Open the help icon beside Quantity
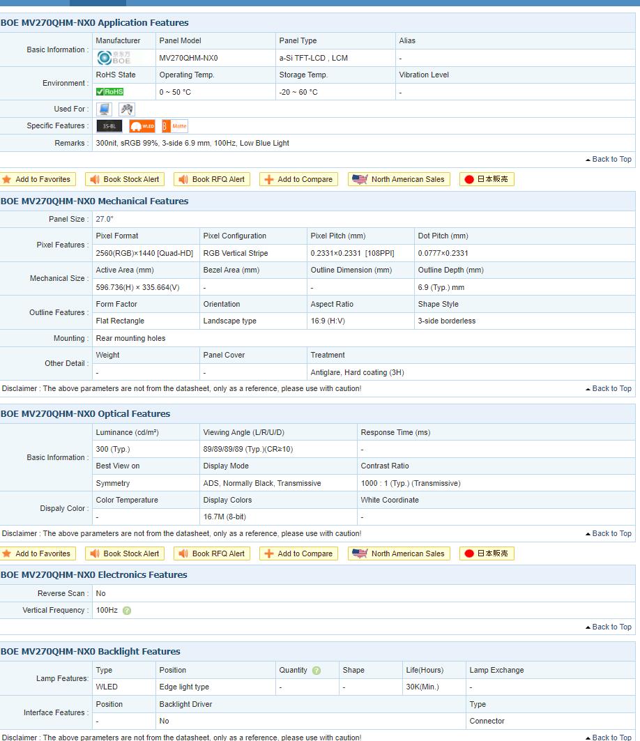The image size is (640, 741). click(317, 671)
